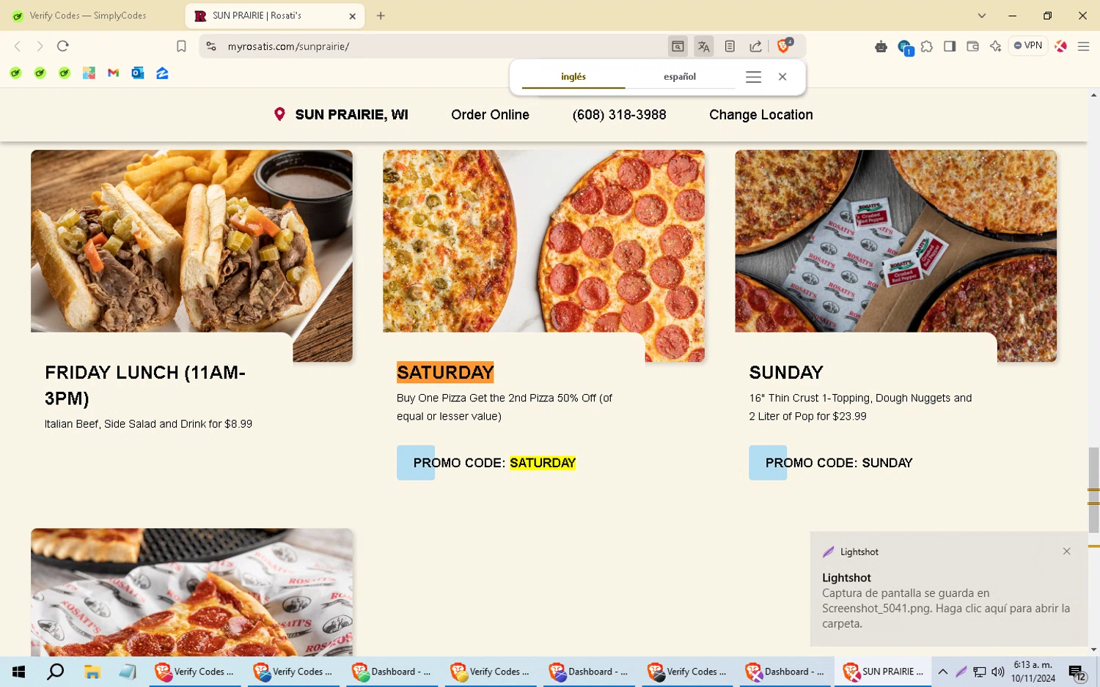Click the browser forward arrow
This screenshot has height=687, width=1100.
coord(40,46)
